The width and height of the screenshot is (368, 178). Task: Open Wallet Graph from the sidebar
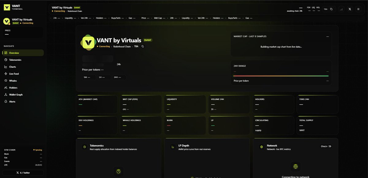pyautogui.click(x=23, y=95)
